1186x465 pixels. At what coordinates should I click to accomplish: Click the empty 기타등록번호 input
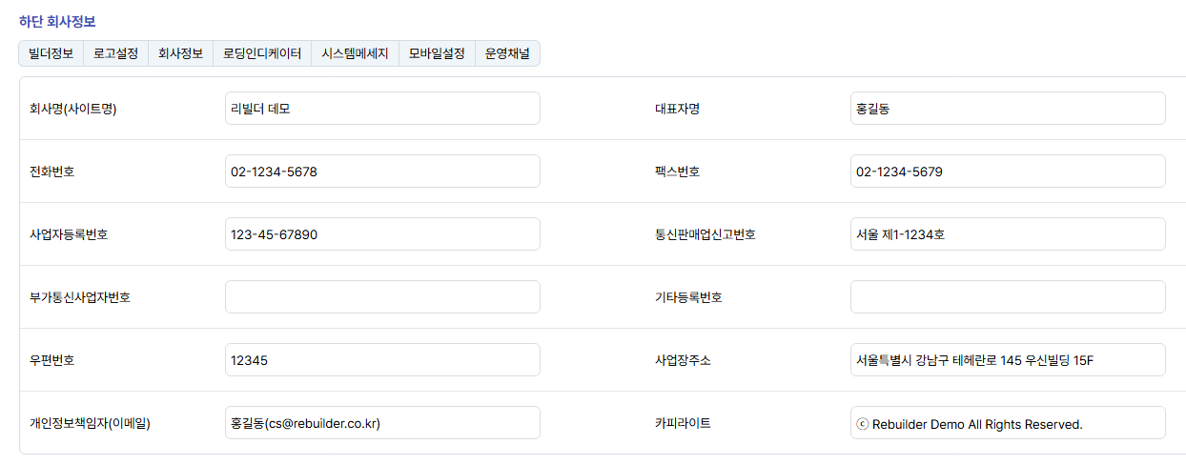(1008, 297)
